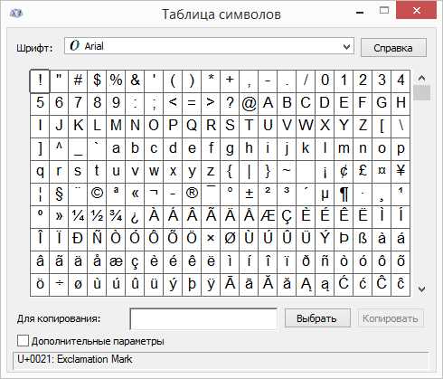The image size is (443, 379).
Task: Click the scroll down arrow of the character grid
Action: [421, 289]
